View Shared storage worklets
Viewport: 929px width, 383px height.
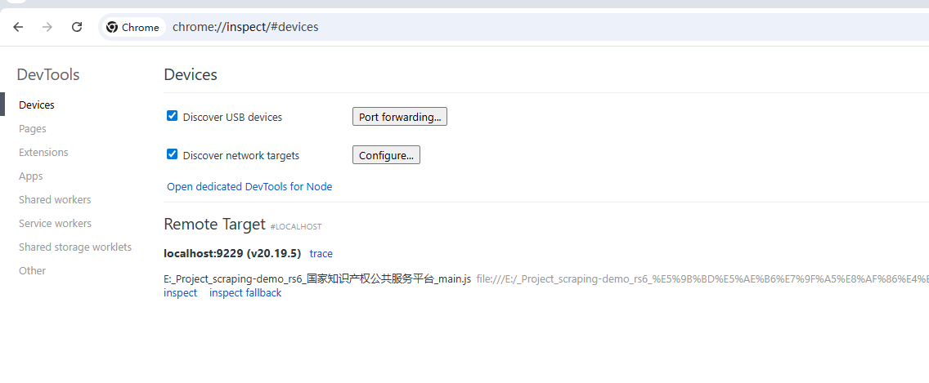click(x=75, y=247)
